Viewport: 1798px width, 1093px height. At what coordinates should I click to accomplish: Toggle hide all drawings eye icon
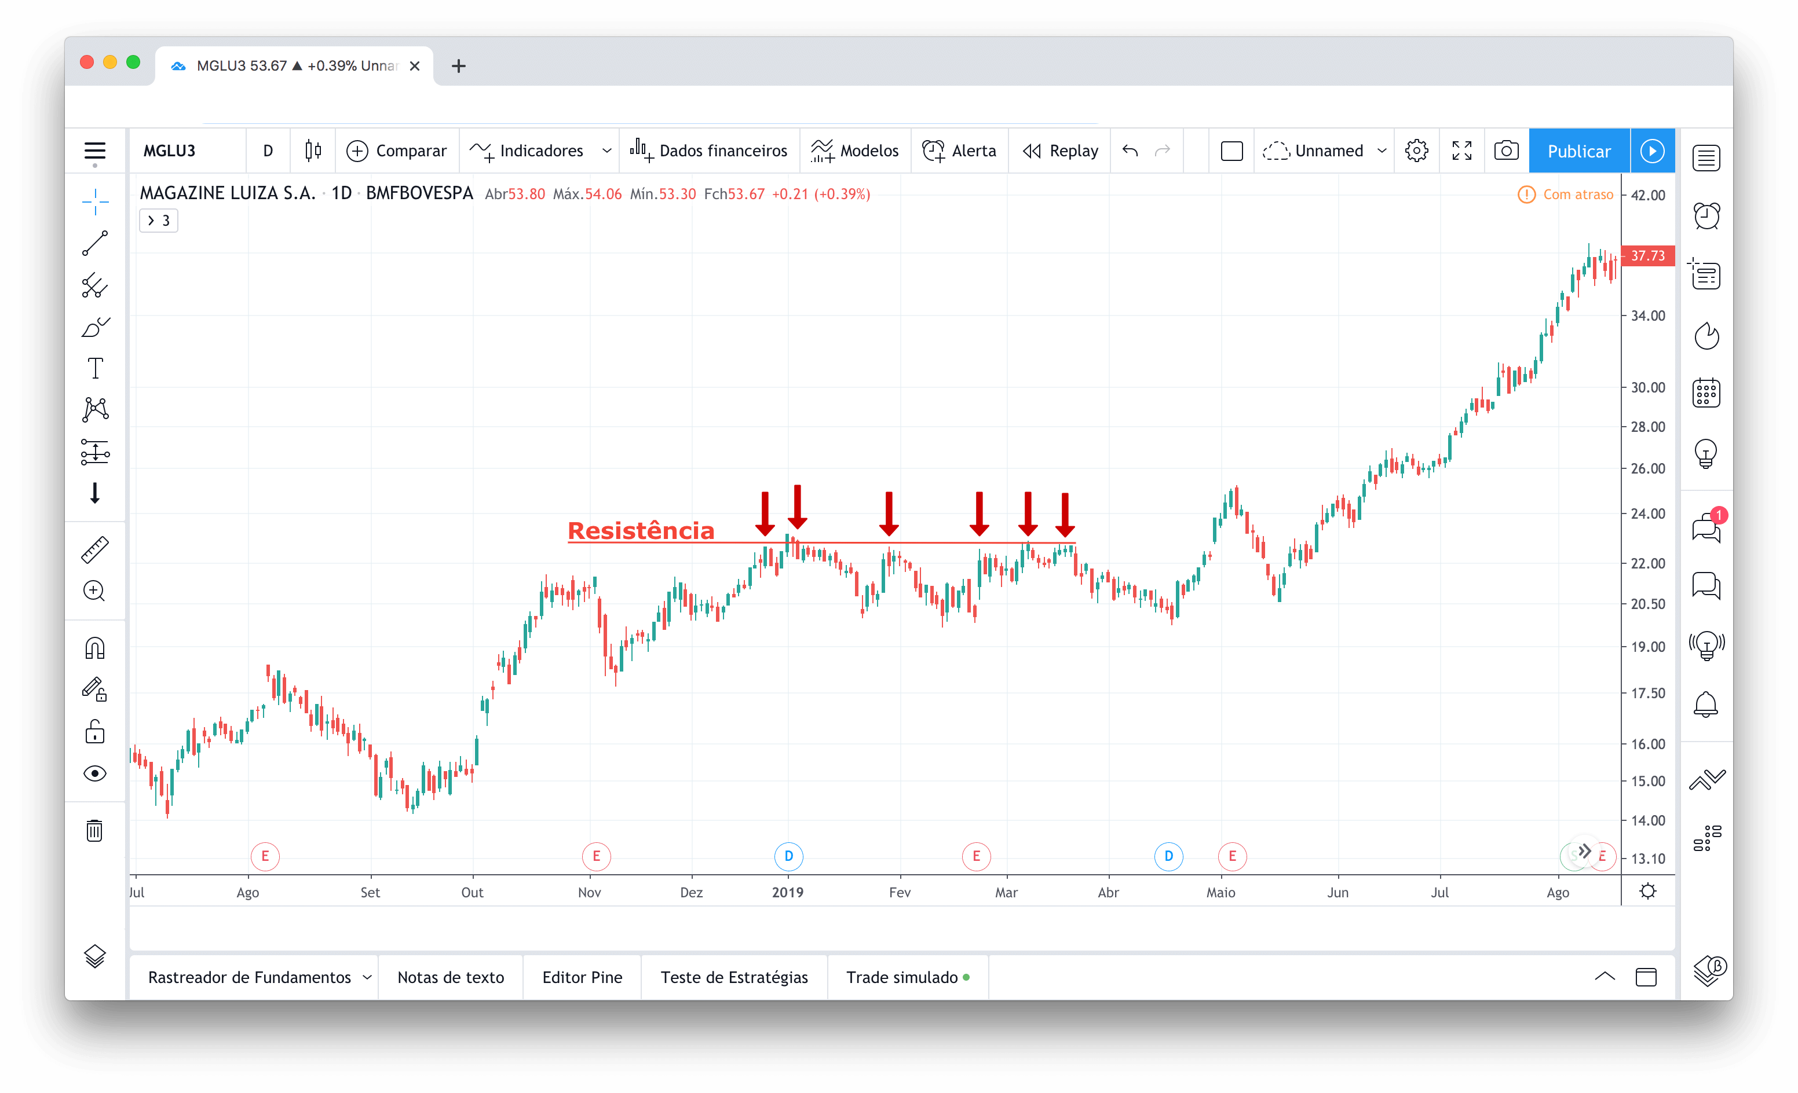click(x=95, y=773)
